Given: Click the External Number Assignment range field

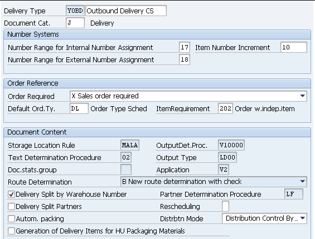Looking at the screenshot, I should [x=185, y=59].
